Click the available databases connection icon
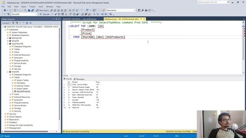 [x=8, y=14]
